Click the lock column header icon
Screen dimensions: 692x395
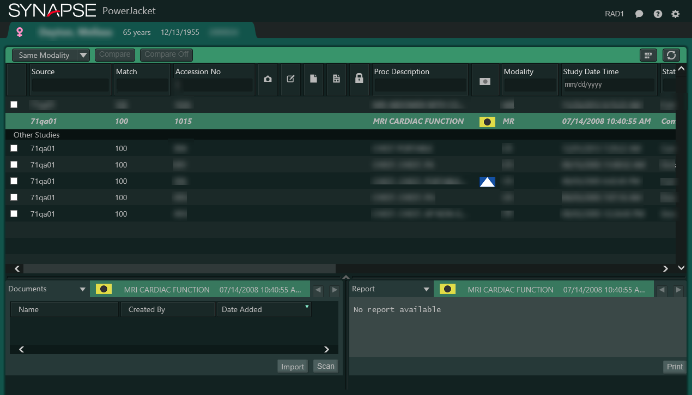[x=359, y=79]
